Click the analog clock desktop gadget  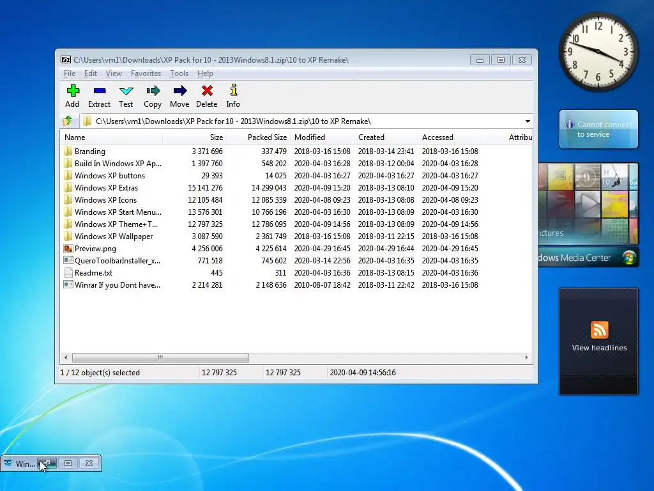[598, 51]
